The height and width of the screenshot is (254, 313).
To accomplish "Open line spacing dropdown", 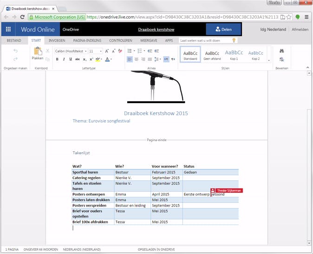I will coord(157,59).
